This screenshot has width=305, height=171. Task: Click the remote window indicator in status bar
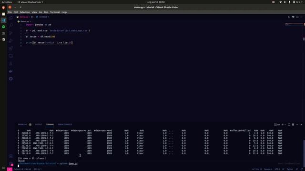point(10,169)
